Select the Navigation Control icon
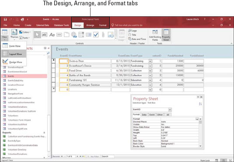This screenshot has width=234, height=162. pyautogui.click(x=81, y=35)
